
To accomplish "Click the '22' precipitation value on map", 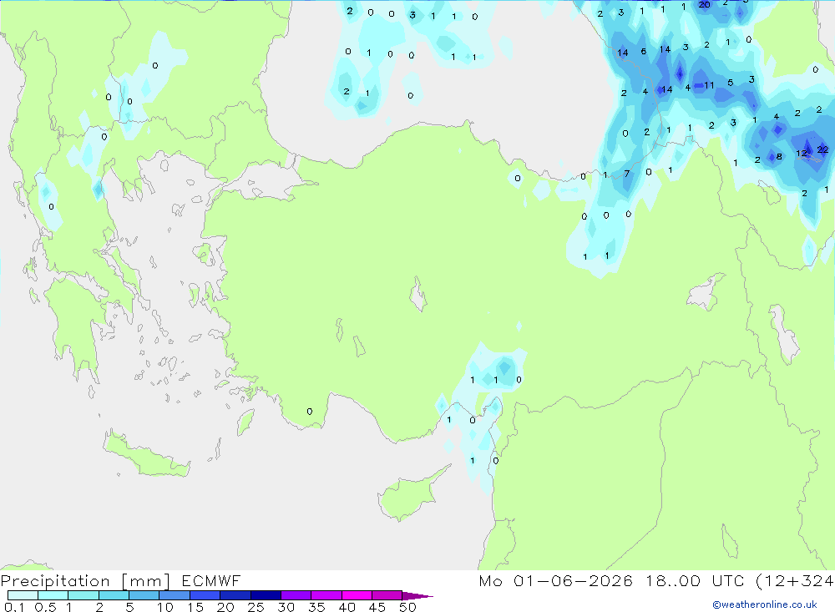I will 822,149.
